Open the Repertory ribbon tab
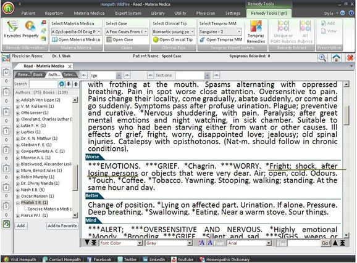The image size is (357, 263). coord(54,13)
